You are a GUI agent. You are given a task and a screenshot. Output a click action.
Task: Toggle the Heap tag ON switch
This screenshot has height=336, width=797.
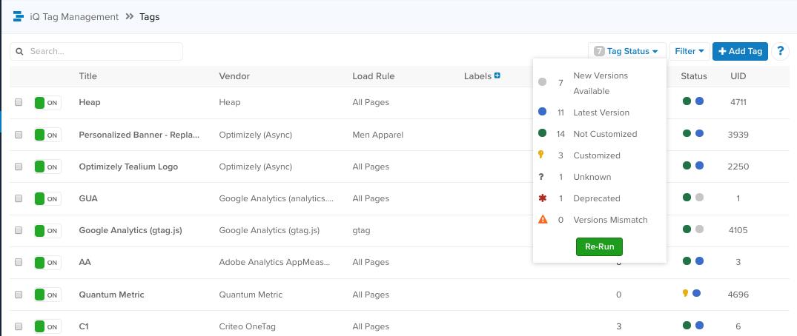click(47, 103)
